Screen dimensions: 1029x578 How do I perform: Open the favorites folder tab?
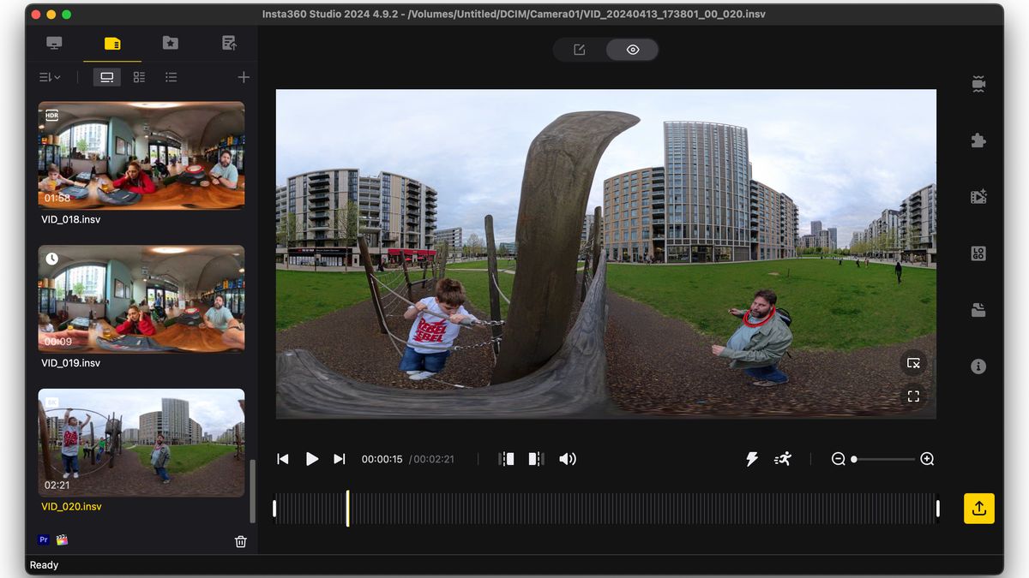(171, 43)
